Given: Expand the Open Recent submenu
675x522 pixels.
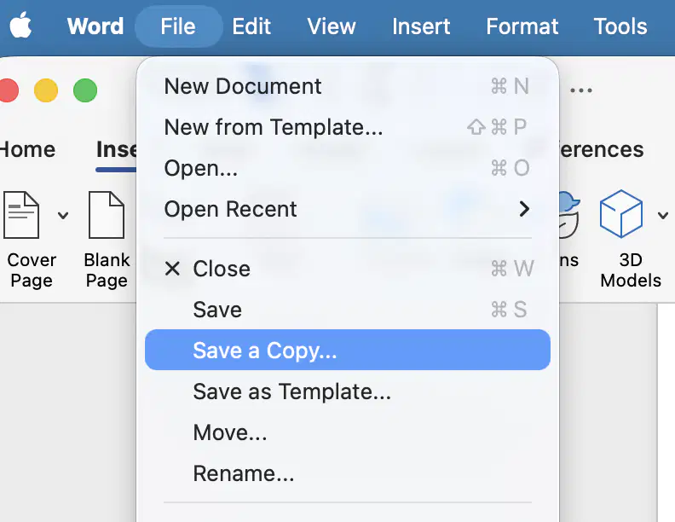Looking at the screenshot, I should (x=348, y=209).
